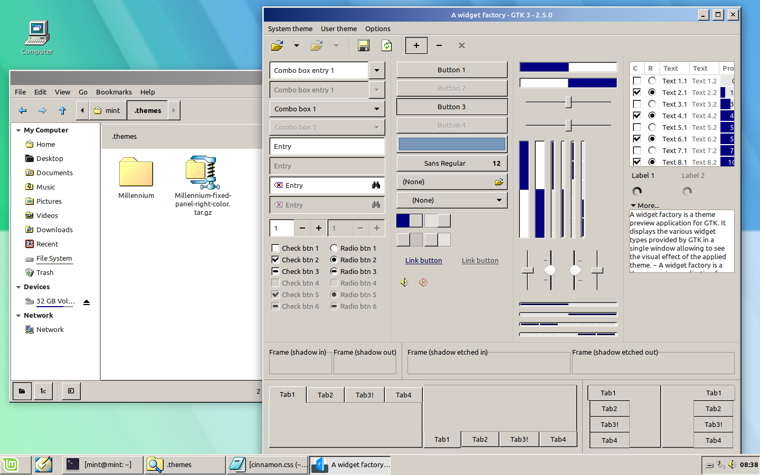Collapse the More... expander

645,205
